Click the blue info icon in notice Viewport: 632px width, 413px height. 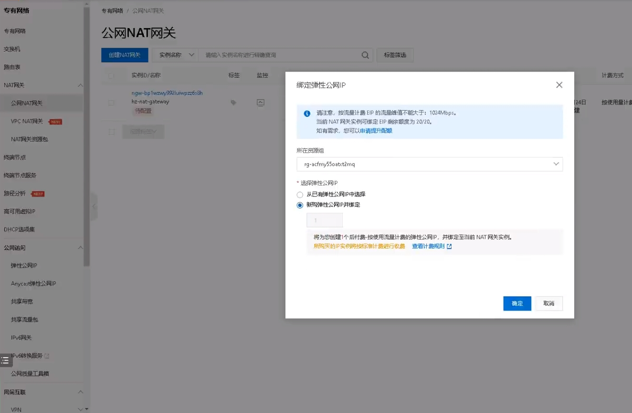pyautogui.click(x=307, y=114)
